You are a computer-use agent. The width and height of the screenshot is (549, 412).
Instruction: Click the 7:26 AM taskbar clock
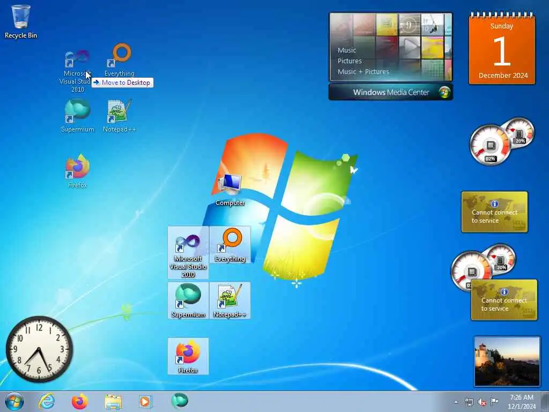[521, 402]
